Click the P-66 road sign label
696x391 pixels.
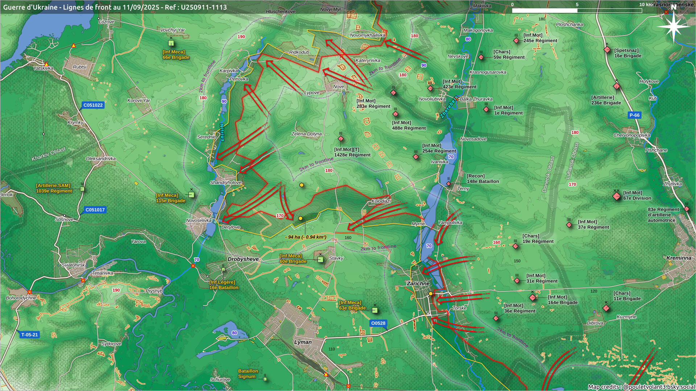(x=634, y=115)
